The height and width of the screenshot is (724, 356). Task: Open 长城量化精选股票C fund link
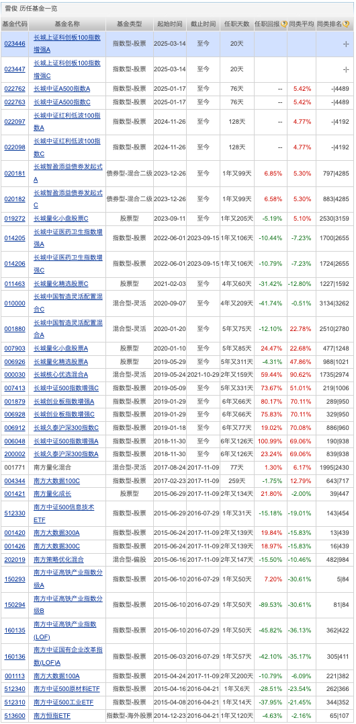(x=61, y=283)
